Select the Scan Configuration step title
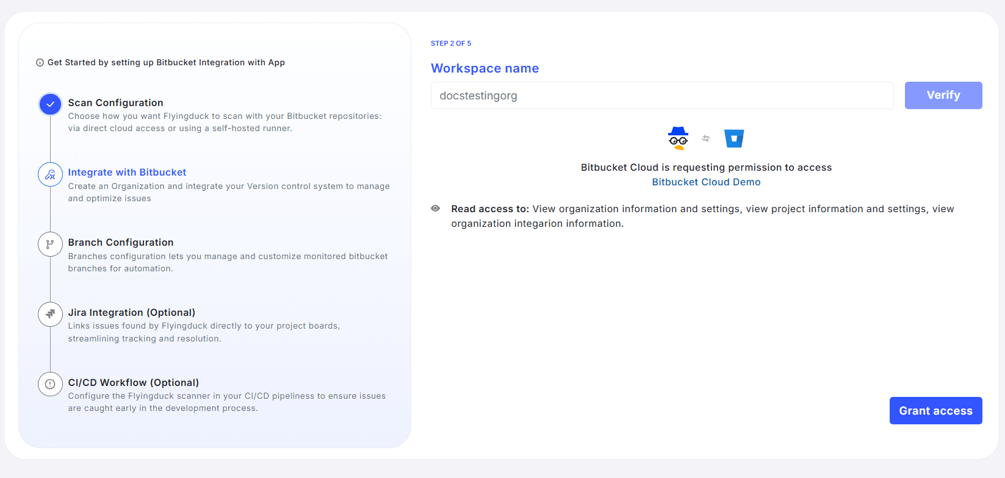The height and width of the screenshot is (478, 1005). point(115,102)
